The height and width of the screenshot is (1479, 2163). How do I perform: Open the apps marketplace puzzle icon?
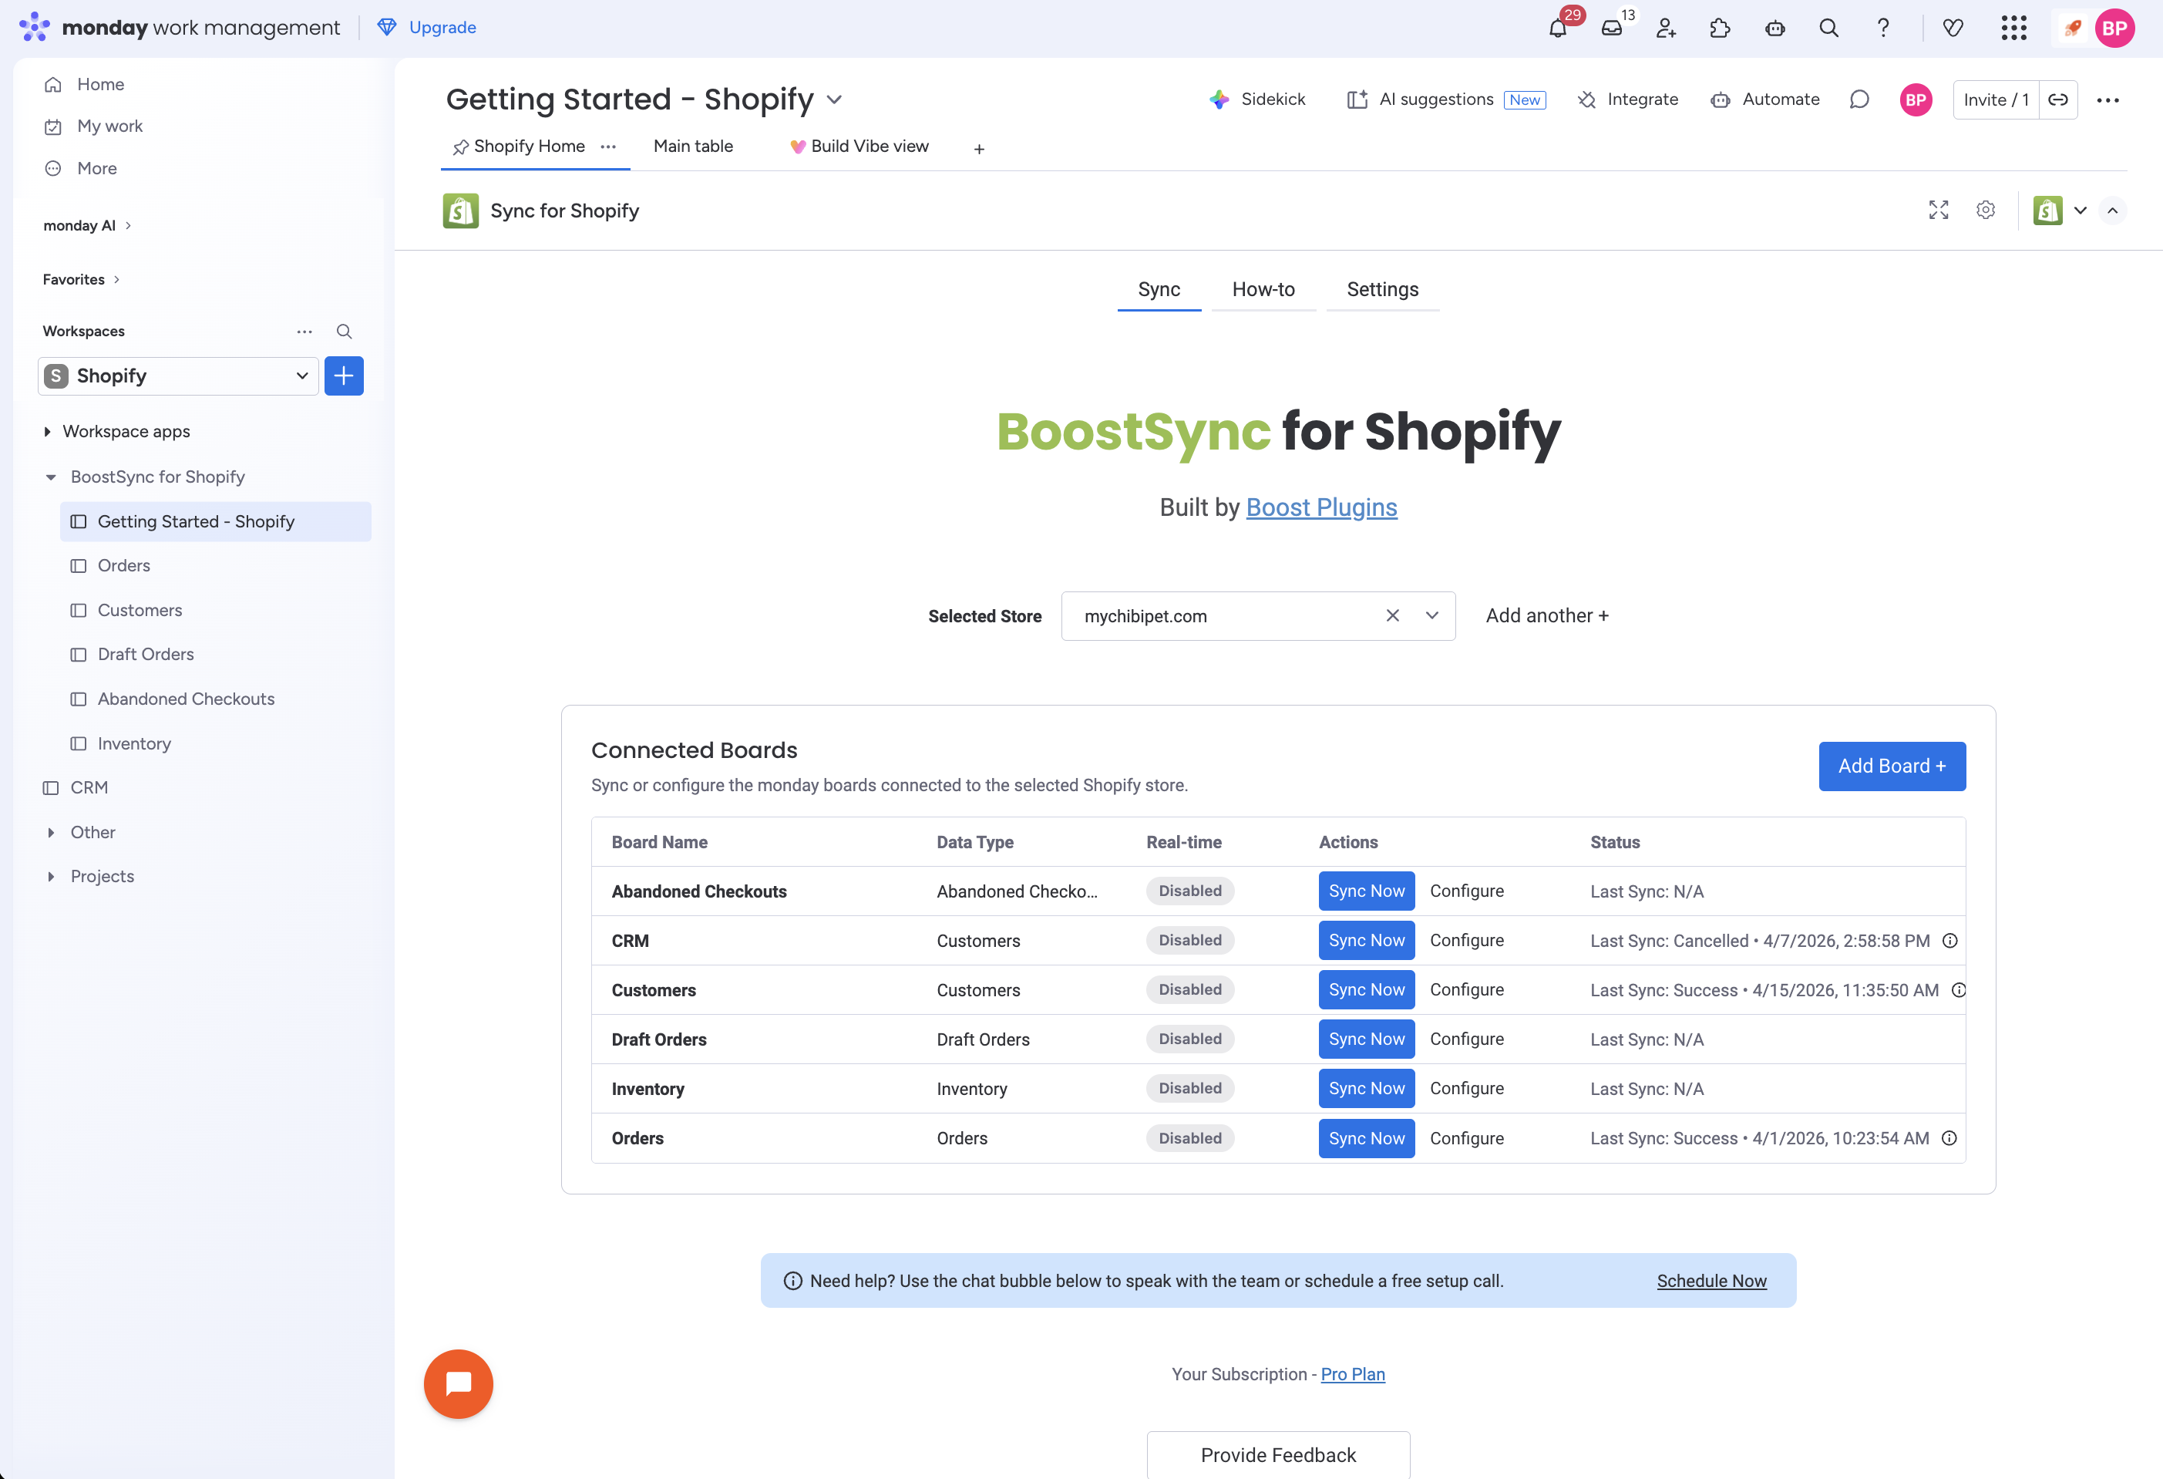pyautogui.click(x=1720, y=28)
